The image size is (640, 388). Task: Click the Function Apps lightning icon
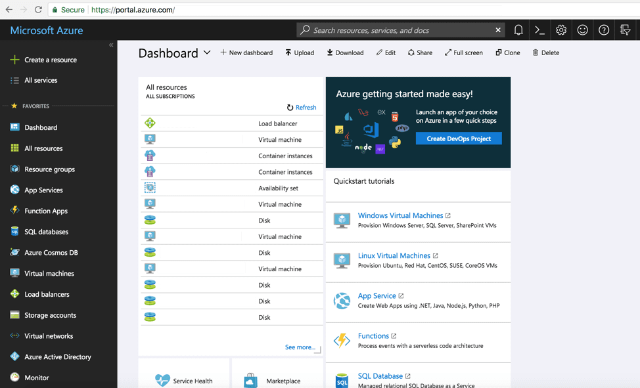[x=14, y=211]
